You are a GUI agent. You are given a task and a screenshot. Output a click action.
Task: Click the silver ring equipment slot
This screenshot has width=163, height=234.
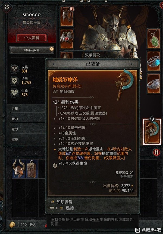tap(153, 83)
